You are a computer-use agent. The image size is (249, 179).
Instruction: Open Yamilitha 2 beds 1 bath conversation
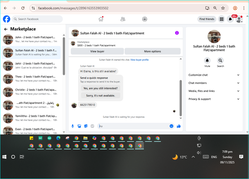[31, 118]
